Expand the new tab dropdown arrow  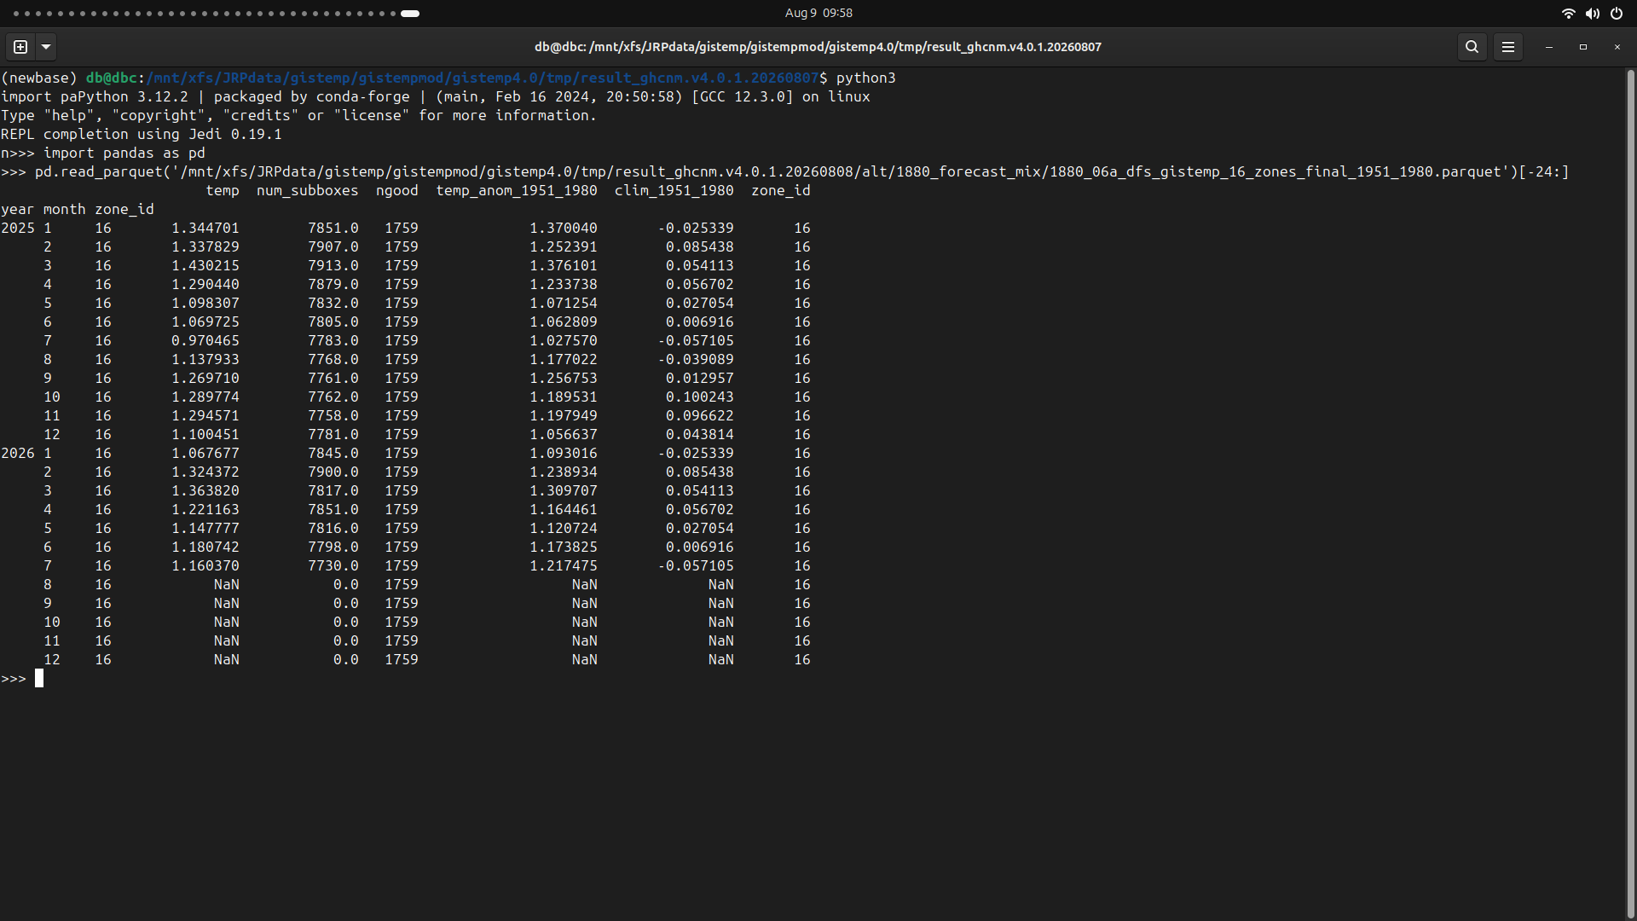point(46,47)
